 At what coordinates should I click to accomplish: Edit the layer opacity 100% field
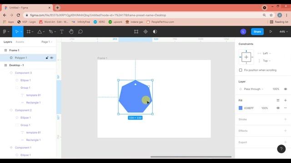[276, 89]
